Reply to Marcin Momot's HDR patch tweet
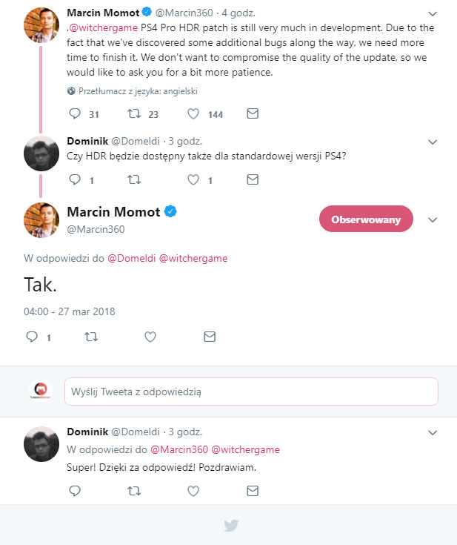457x545 pixels. pyautogui.click(x=74, y=114)
